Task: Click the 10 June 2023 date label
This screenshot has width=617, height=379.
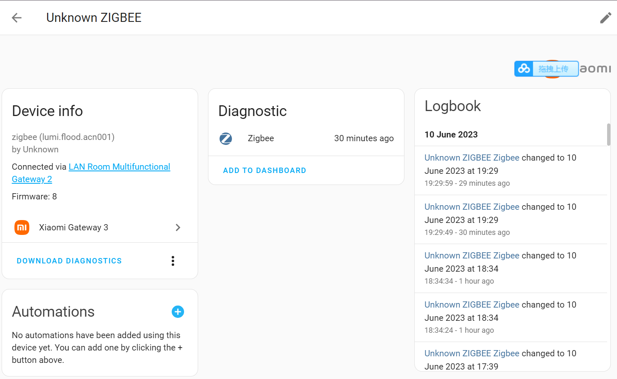Action: 451,134
